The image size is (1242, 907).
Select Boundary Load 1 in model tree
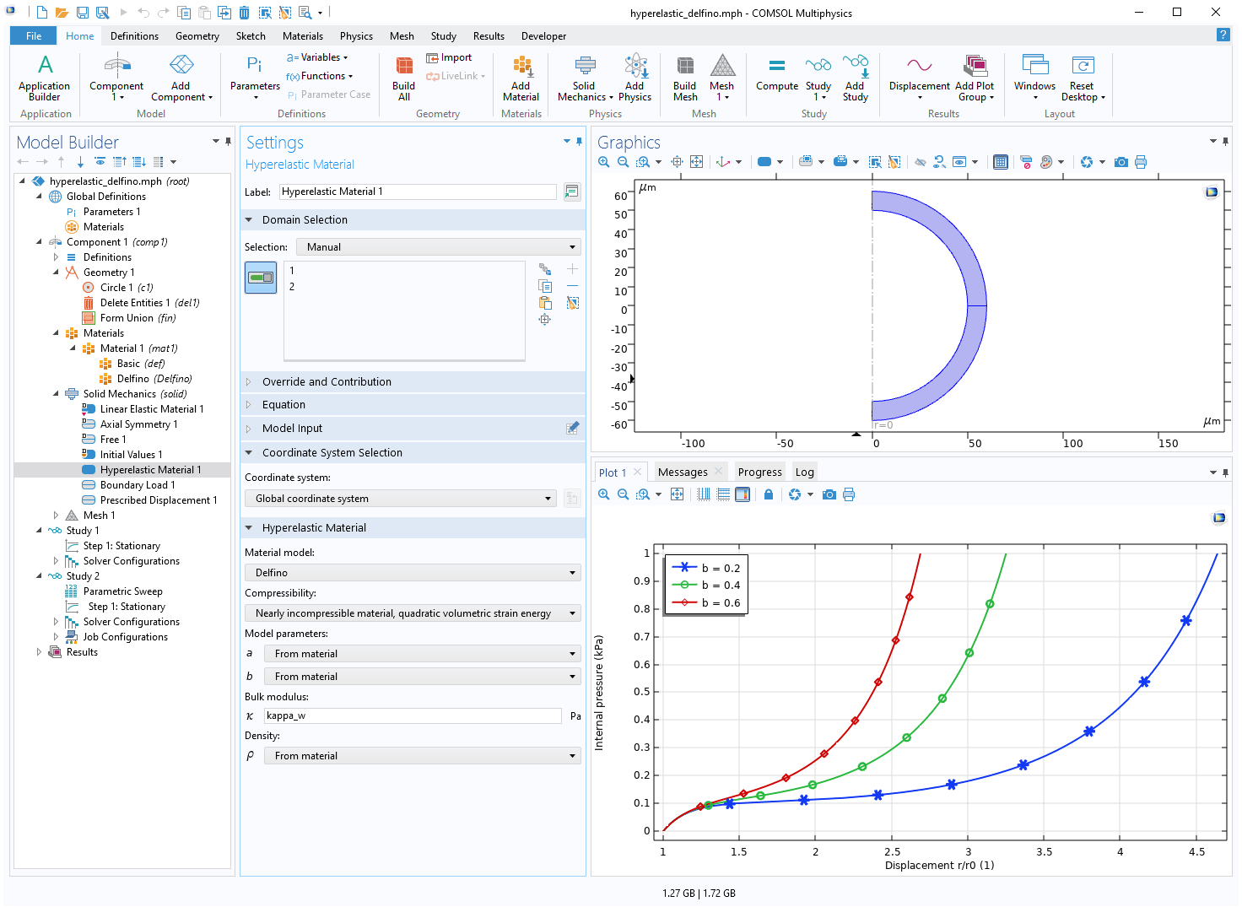tap(138, 485)
